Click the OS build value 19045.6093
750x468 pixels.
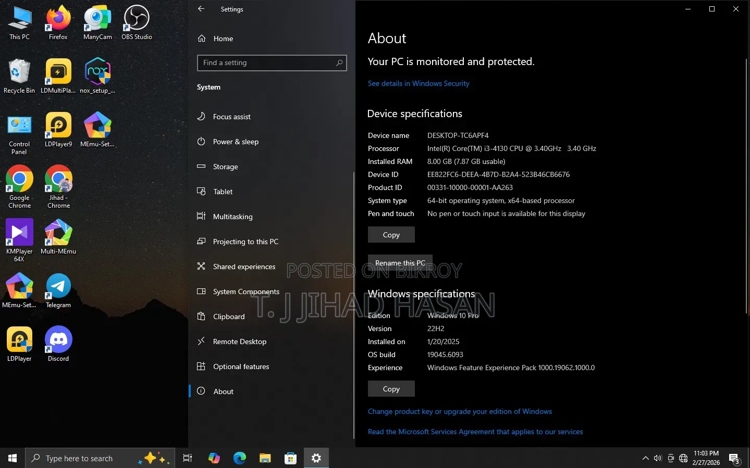[445, 355]
